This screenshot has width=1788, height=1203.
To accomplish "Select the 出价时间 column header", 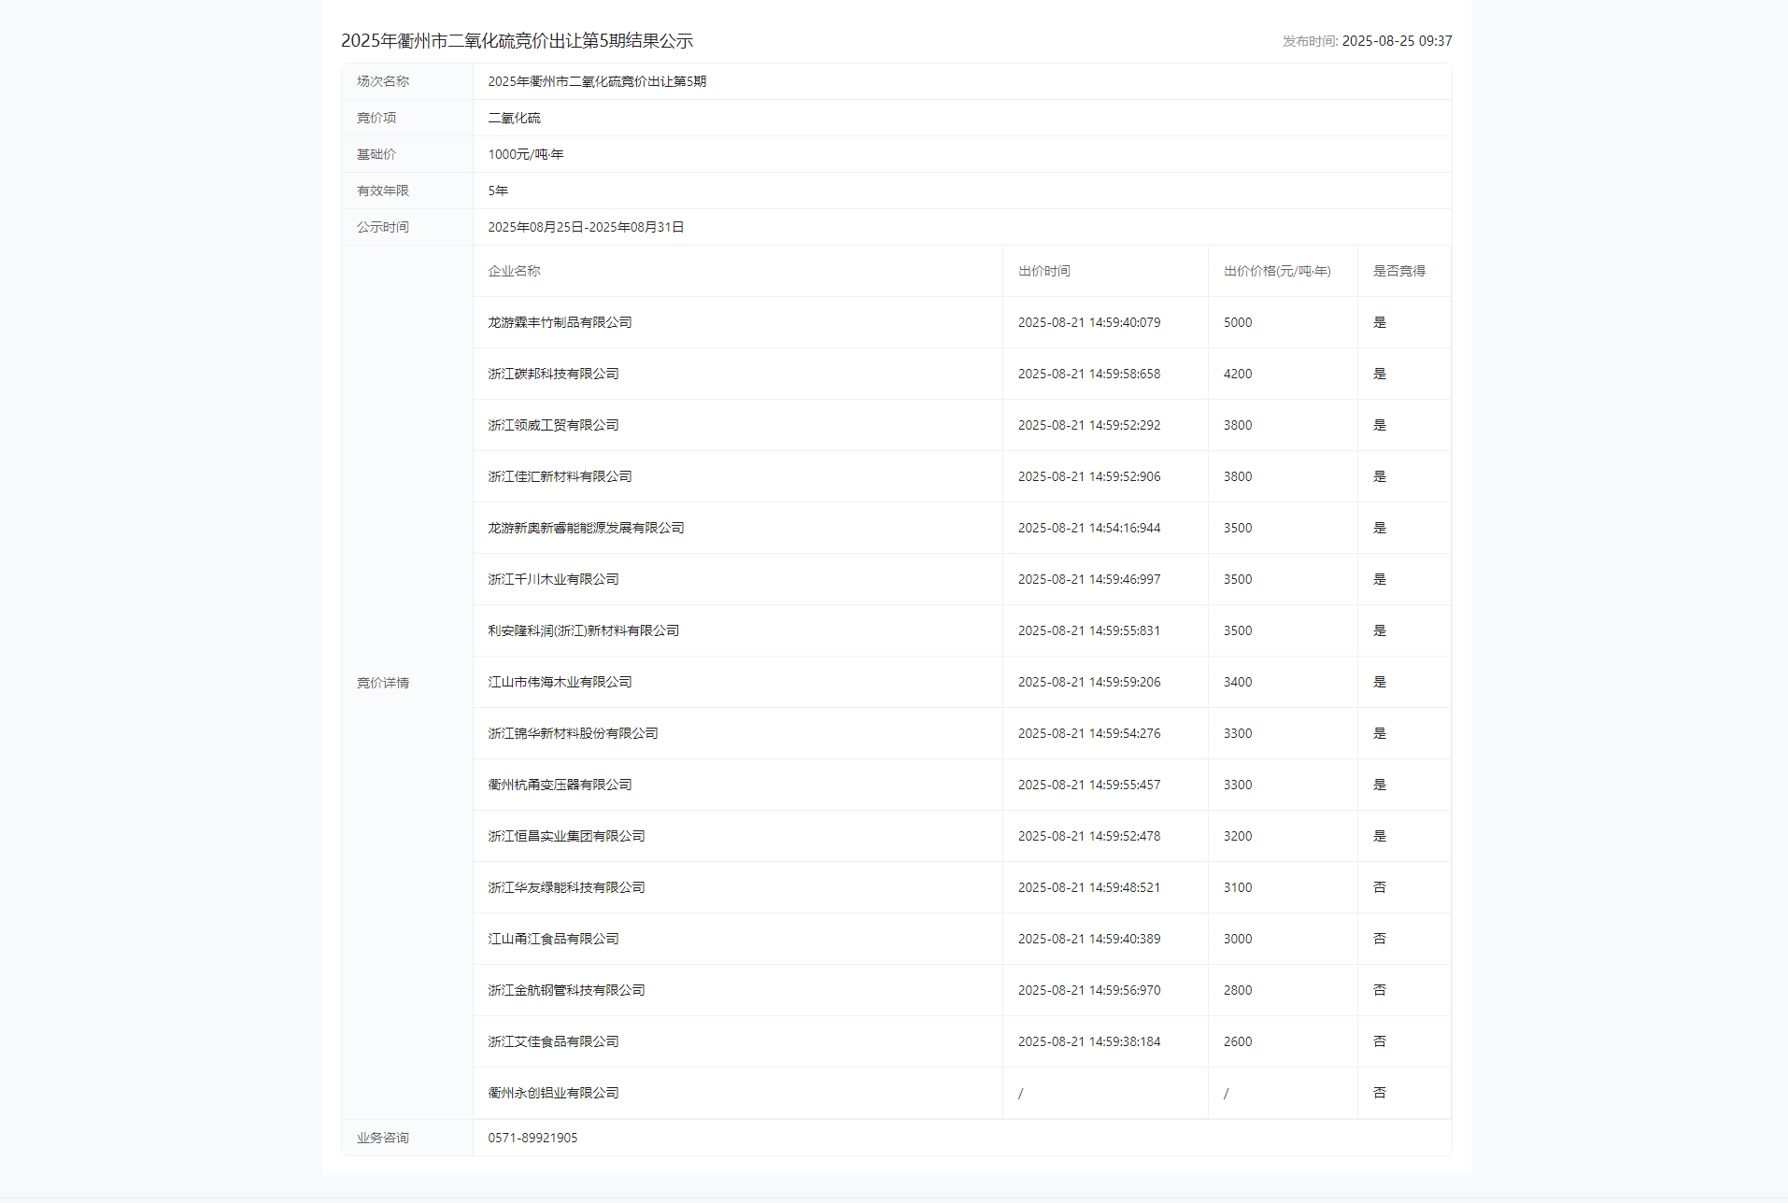I will [1043, 271].
